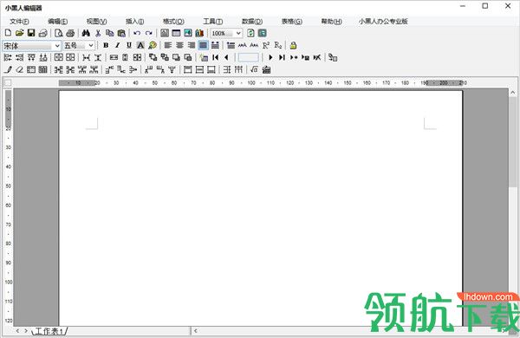Open the 工具(T) menu
520x338 pixels.
coord(213,22)
